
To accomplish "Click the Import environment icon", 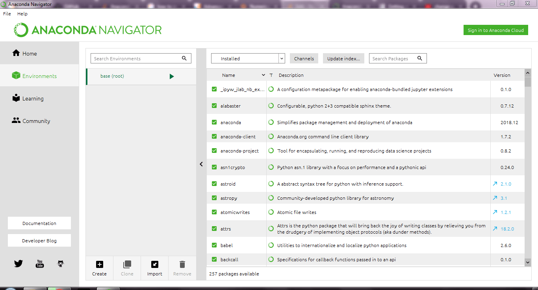I will point(154,264).
